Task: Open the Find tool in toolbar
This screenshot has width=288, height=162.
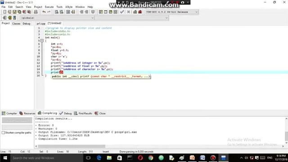Action: [56, 12]
